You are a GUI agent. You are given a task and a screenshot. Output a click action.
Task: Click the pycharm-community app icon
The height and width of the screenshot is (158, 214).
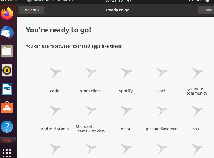pos(197,73)
